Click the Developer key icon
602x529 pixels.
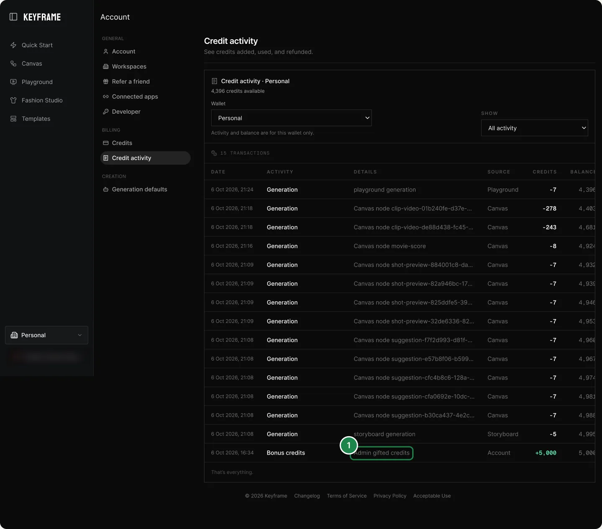coord(106,112)
